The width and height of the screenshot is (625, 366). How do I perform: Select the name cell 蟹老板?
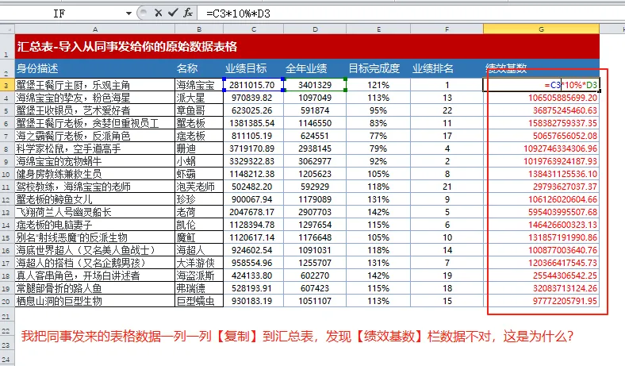[x=199, y=123]
